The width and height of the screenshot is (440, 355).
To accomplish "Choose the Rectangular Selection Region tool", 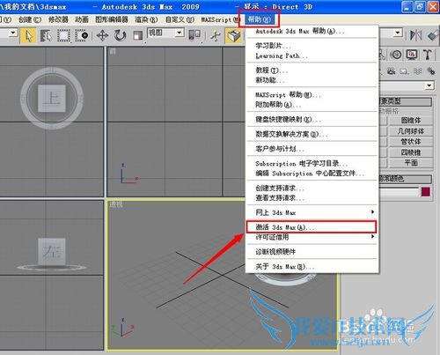I will 63,36.
